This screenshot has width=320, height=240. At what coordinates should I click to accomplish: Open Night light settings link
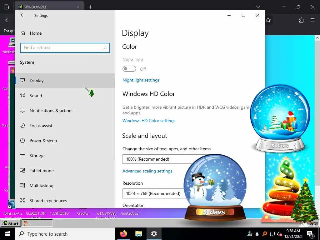(x=141, y=80)
